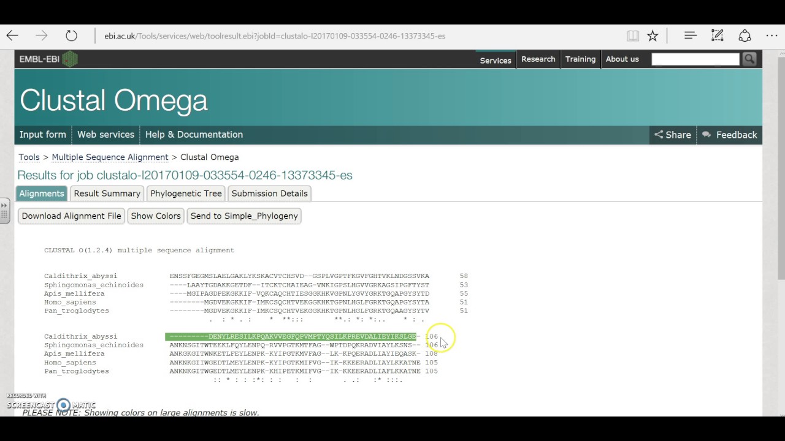Open the browser more options ellipsis

(x=772, y=36)
